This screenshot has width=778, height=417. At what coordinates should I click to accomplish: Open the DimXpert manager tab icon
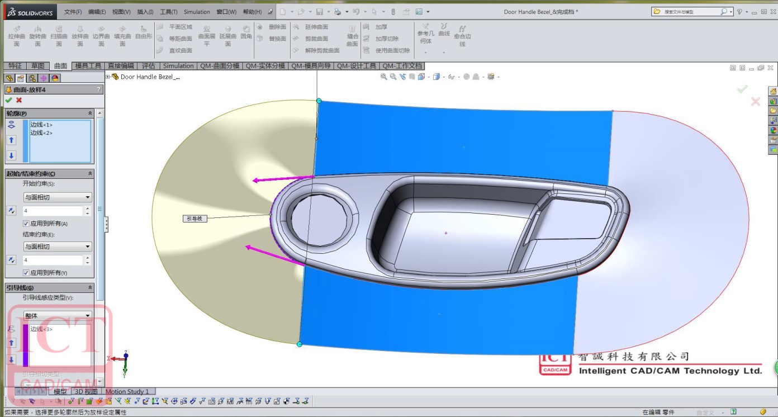(x=44, y=78)
